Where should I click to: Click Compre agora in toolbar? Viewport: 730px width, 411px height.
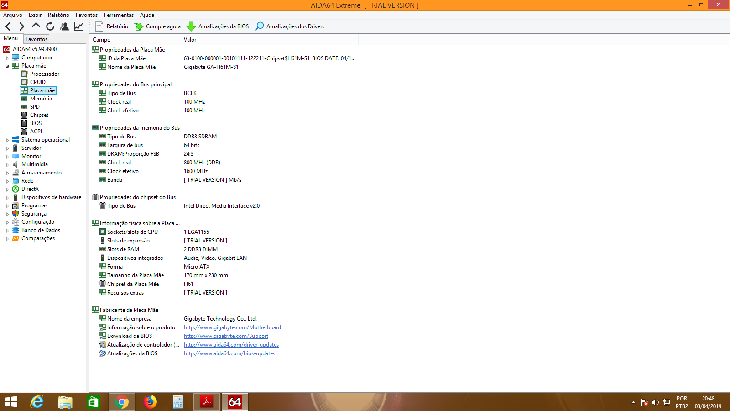point(157,26)
